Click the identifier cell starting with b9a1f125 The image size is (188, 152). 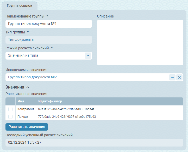[x=67, y=109]
